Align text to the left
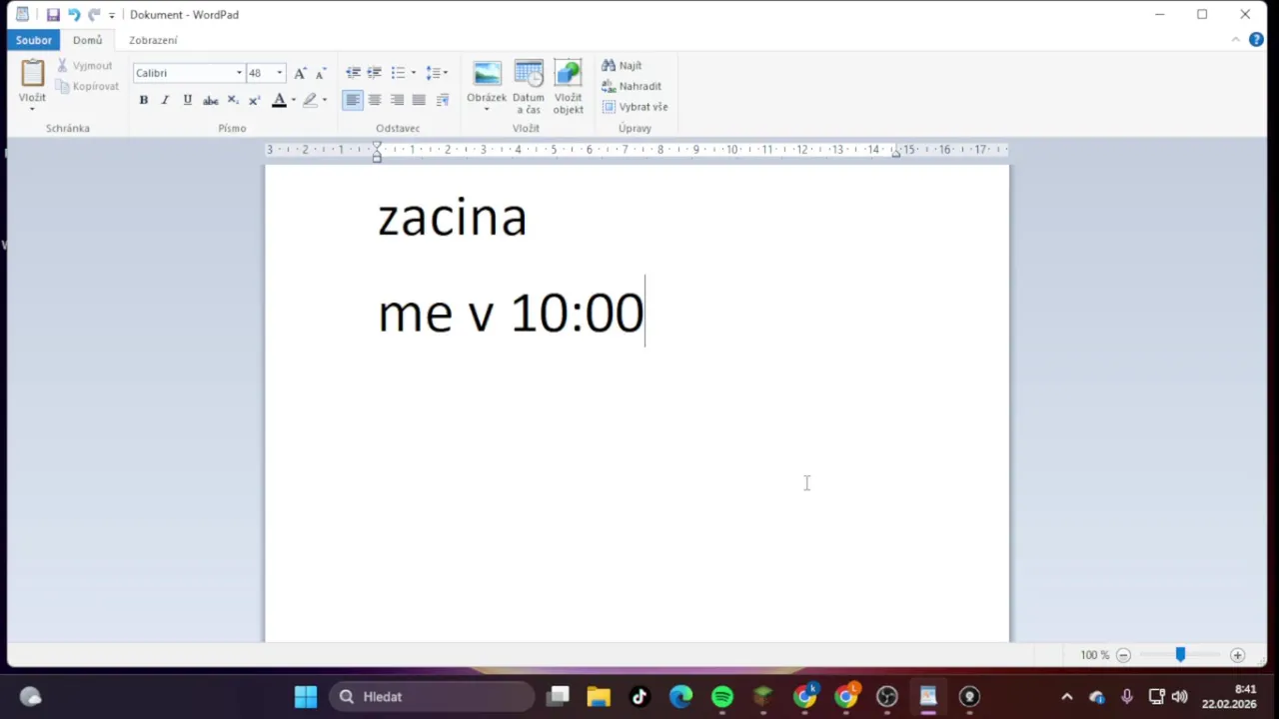This screenshot has height=719, width=1279. (x=353, y=100)
